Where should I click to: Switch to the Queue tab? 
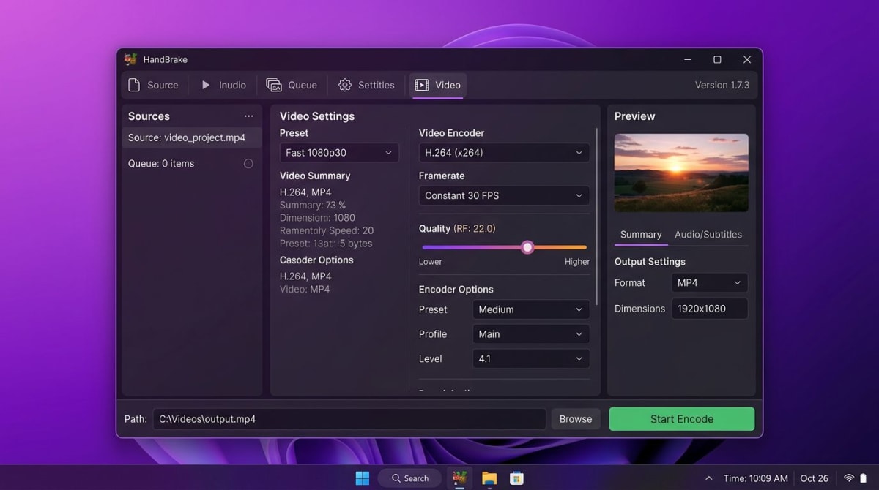[292, 85]
